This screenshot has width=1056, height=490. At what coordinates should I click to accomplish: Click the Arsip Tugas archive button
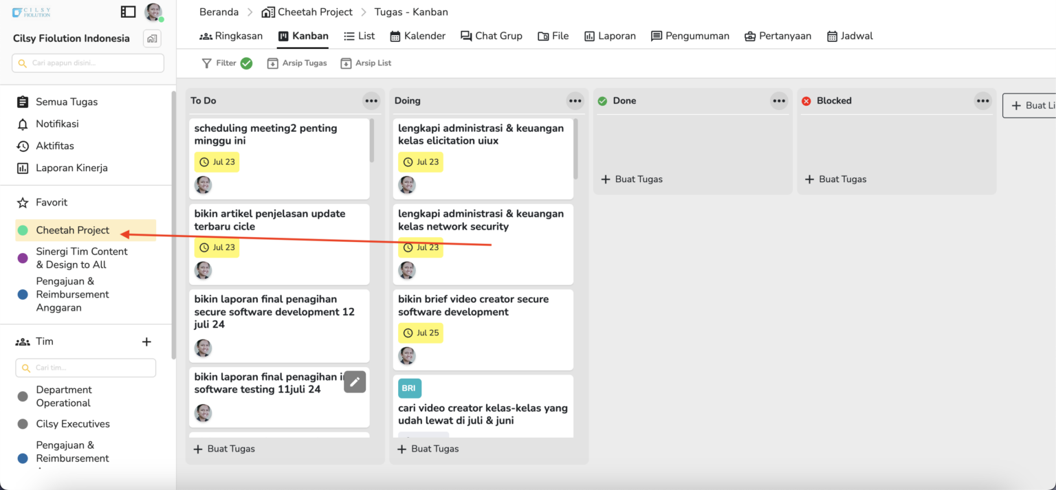click(x=297, y=63)
